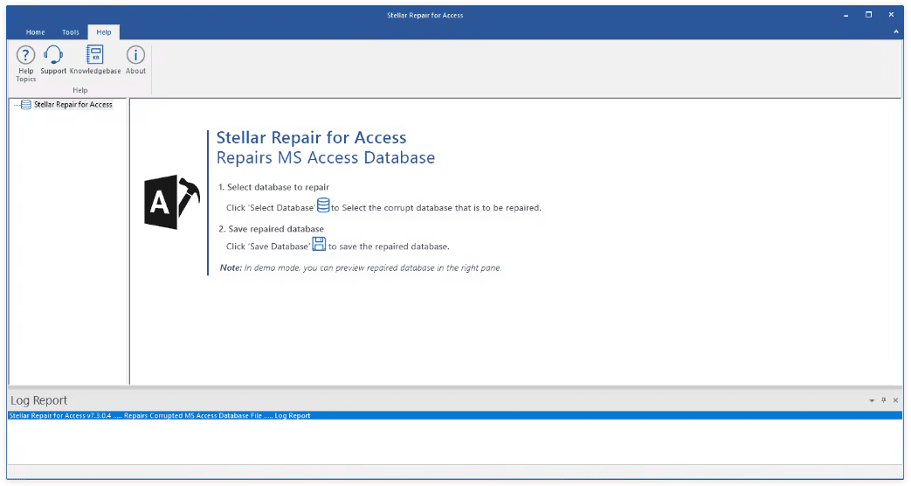This screenshot has height=486, width=911.
Task: Click '1. Select database to repair' text
Action: click(273, 187)
